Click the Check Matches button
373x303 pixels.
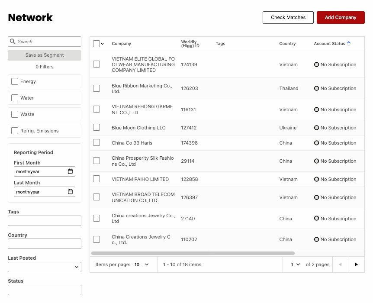pos(288,17)
